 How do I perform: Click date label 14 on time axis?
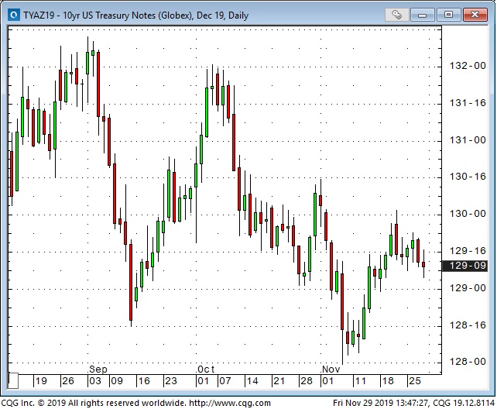coord(252,381)
